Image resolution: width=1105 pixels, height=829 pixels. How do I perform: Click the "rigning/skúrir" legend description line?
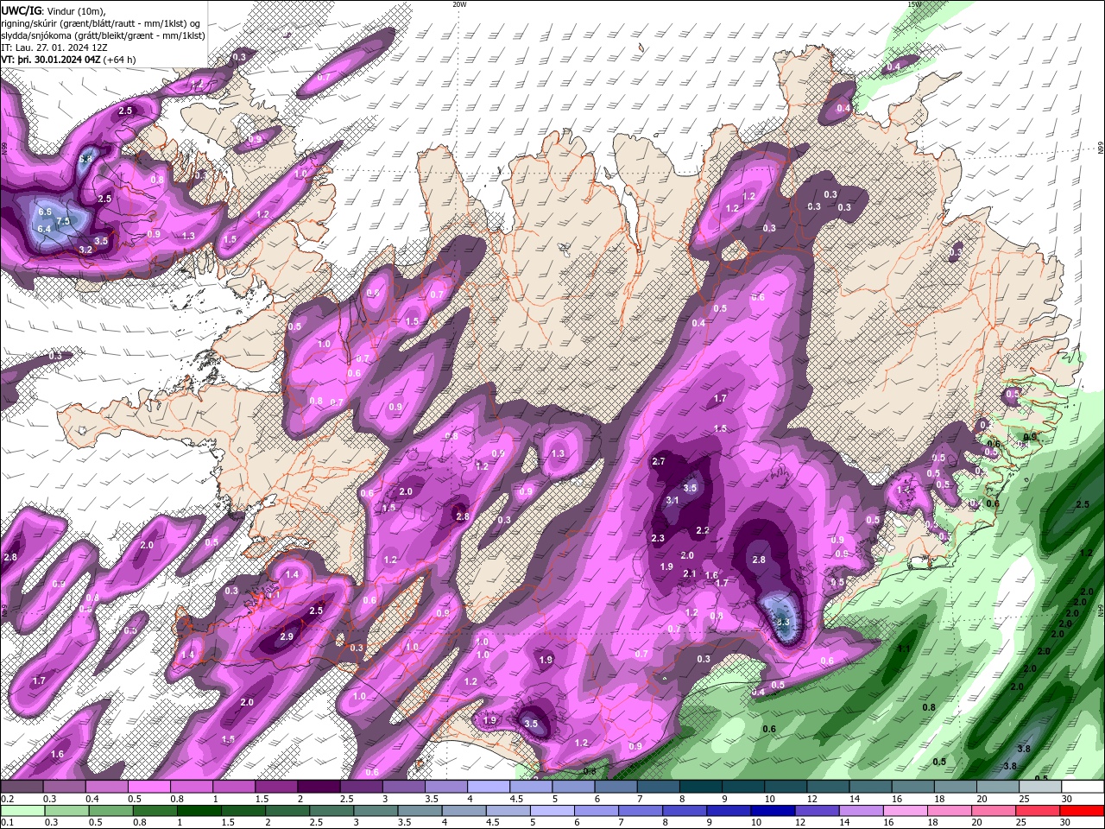(x=102, y=23)
